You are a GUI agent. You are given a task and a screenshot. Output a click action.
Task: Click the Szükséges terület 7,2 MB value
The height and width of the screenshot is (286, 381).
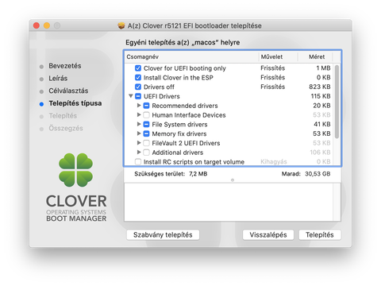(x=198, y=174)
